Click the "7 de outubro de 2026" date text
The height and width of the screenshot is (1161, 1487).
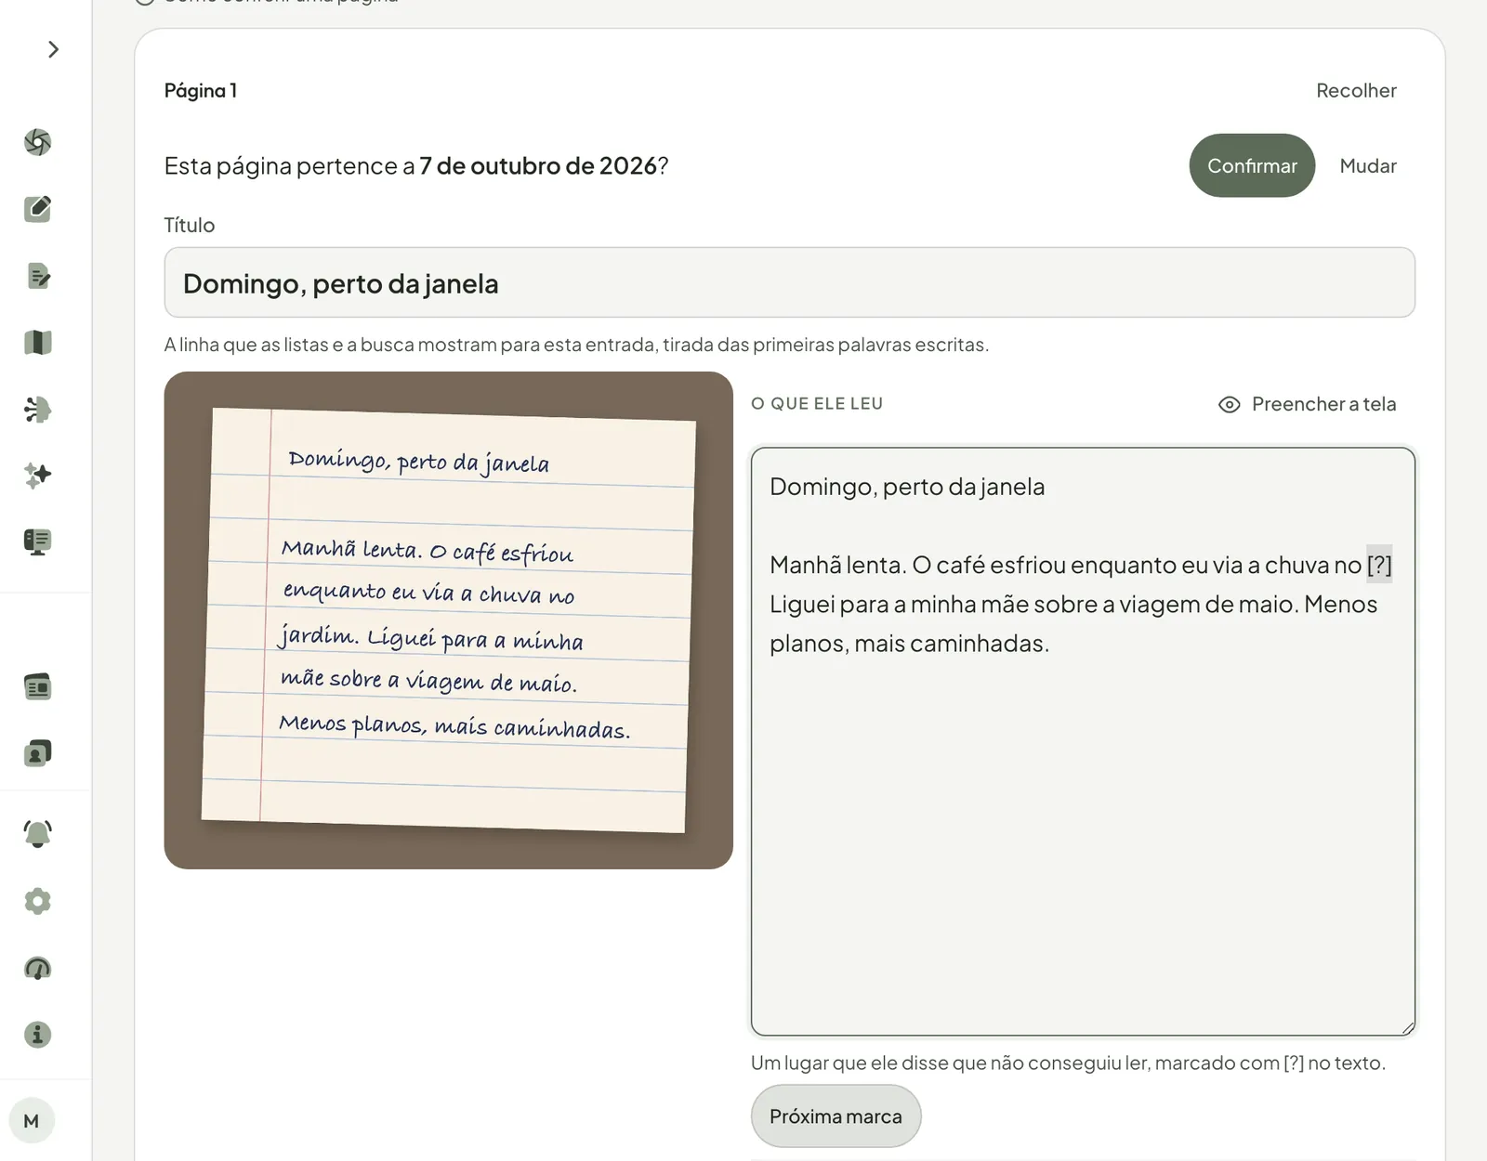[538, 165]
